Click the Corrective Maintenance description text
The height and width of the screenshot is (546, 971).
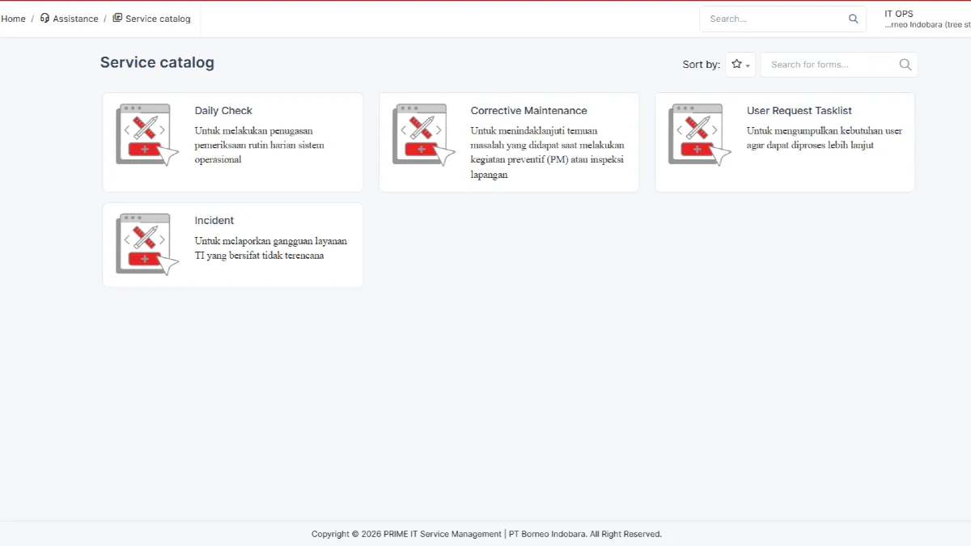pos(548,153)
